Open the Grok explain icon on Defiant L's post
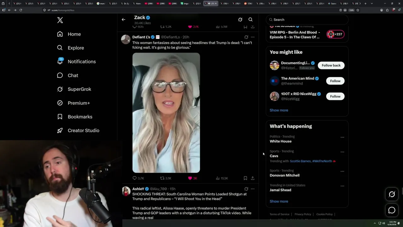Image resolution: width=403 pixels, height=227 pixels. tap(246, 37)
